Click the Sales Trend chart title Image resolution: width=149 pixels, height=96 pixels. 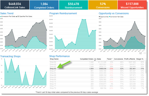coord(7,14)
